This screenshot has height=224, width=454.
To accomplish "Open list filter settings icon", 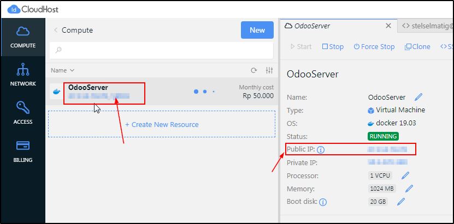I will pyautogui.click(x=269, y=70).
